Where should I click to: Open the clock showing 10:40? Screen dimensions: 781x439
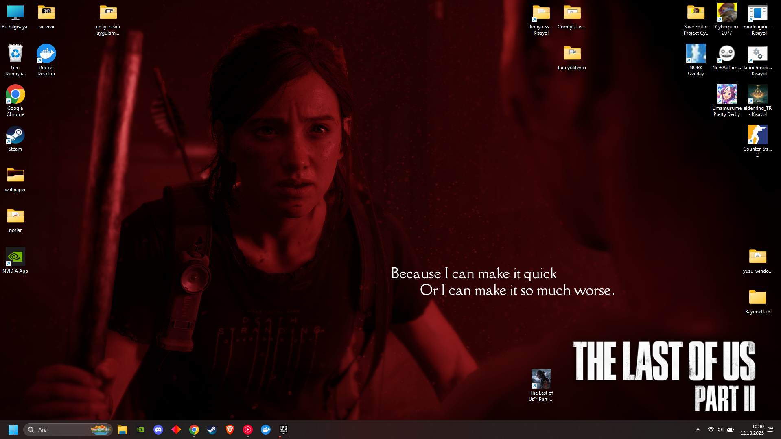pos(752,430)
